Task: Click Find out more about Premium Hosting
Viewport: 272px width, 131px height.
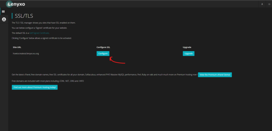Action: [35, 87]
